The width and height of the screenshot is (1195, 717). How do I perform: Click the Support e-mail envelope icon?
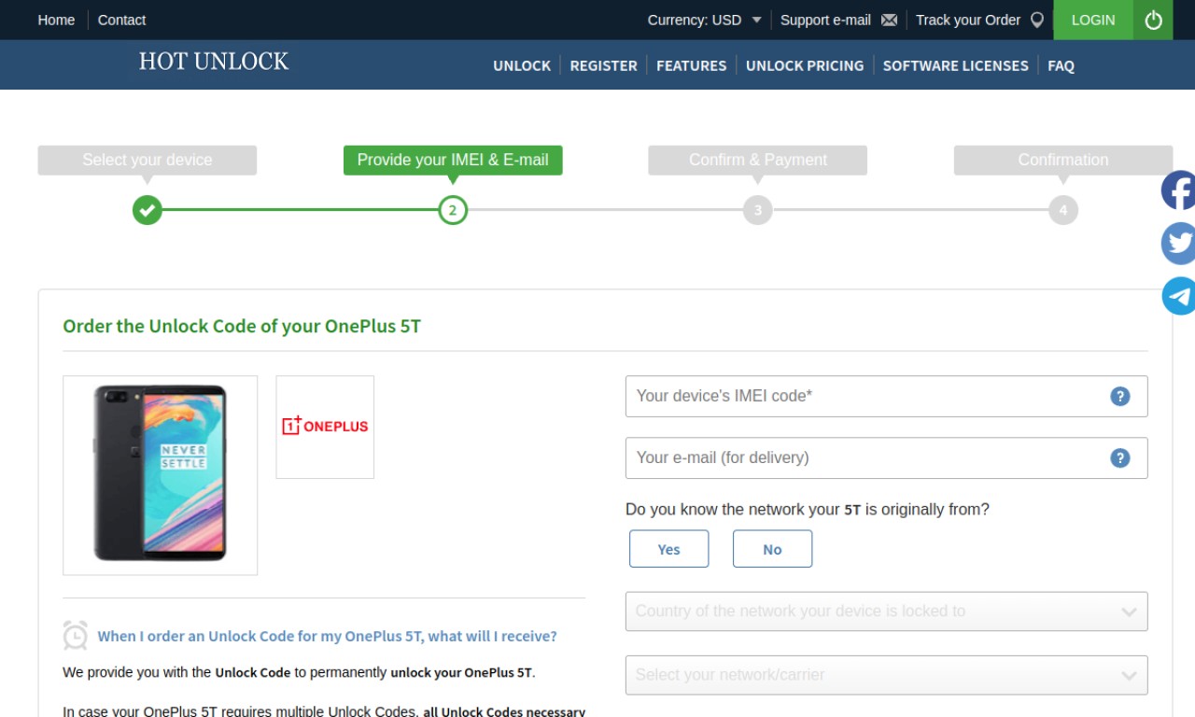pos(889,20)
